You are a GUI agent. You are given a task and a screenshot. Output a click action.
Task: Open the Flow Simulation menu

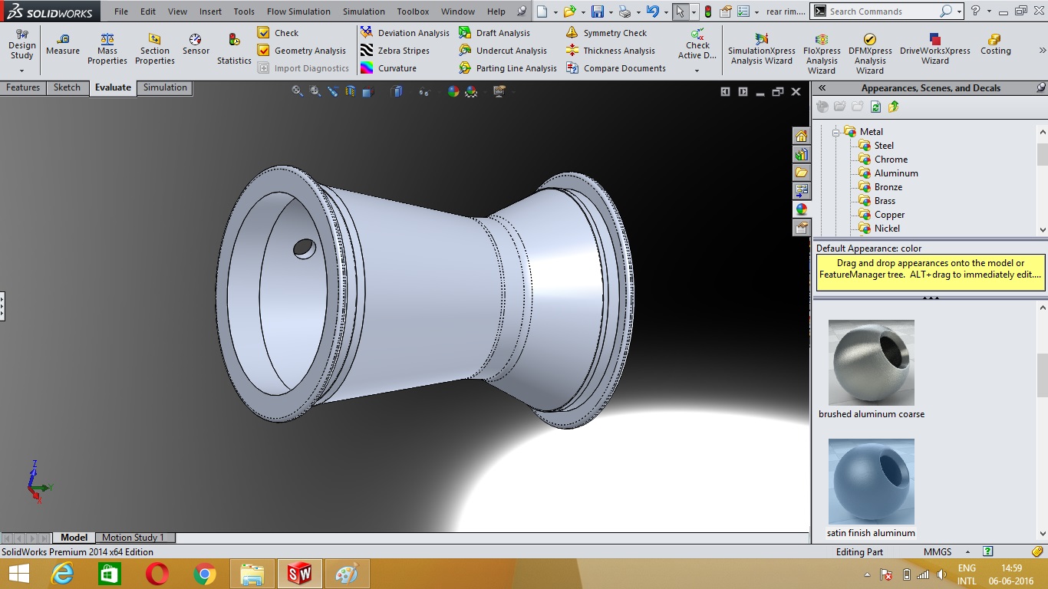coord(298,12)
